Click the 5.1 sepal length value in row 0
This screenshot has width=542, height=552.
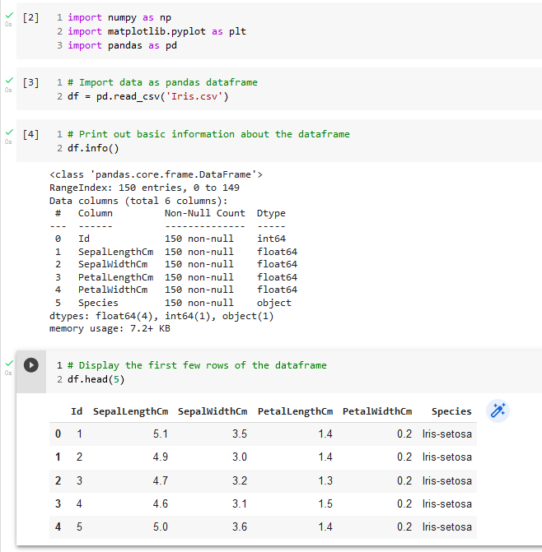(x=161, y=434)
